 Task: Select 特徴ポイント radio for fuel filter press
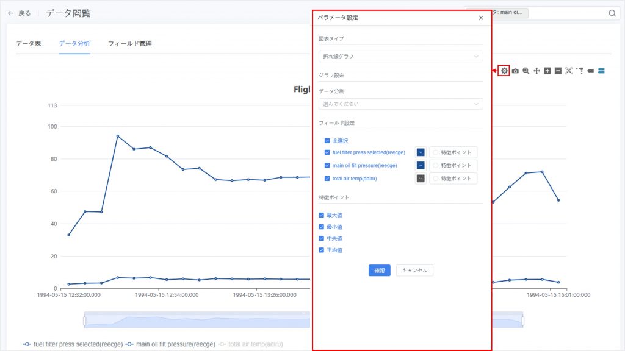click(435, 152)
